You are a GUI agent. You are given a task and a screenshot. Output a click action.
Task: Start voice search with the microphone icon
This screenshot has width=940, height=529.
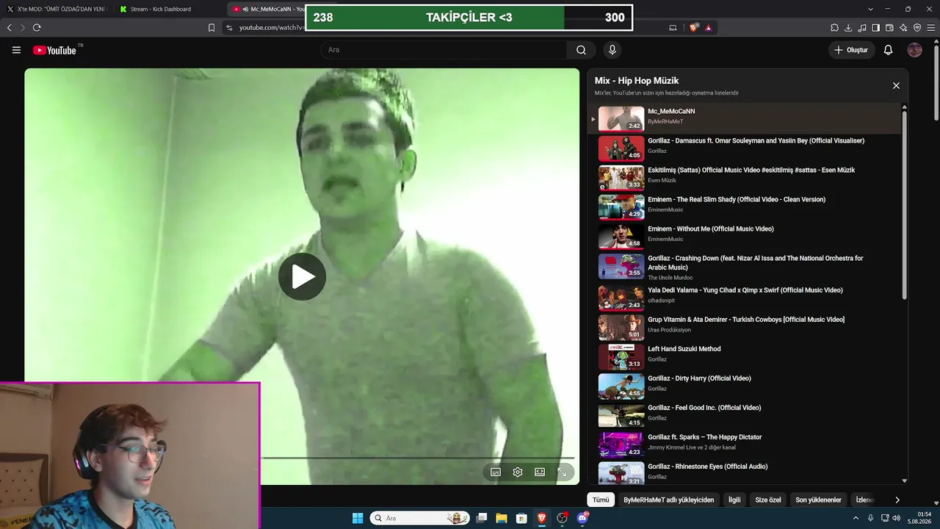click(x=612, y=50)
